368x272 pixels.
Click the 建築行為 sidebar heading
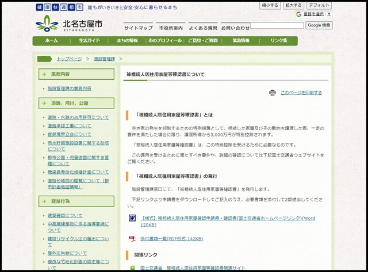76,201
